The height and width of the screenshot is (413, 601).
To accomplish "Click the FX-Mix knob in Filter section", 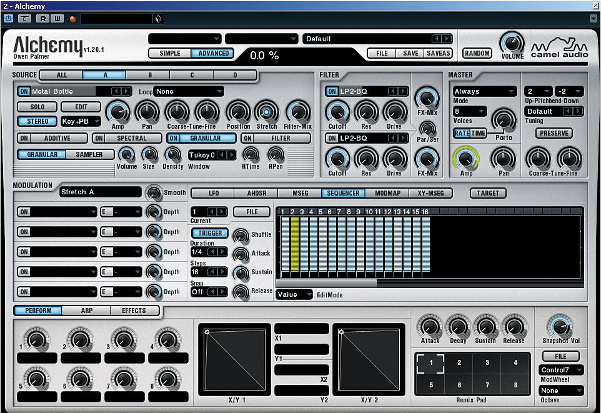I will coord(428,99).
